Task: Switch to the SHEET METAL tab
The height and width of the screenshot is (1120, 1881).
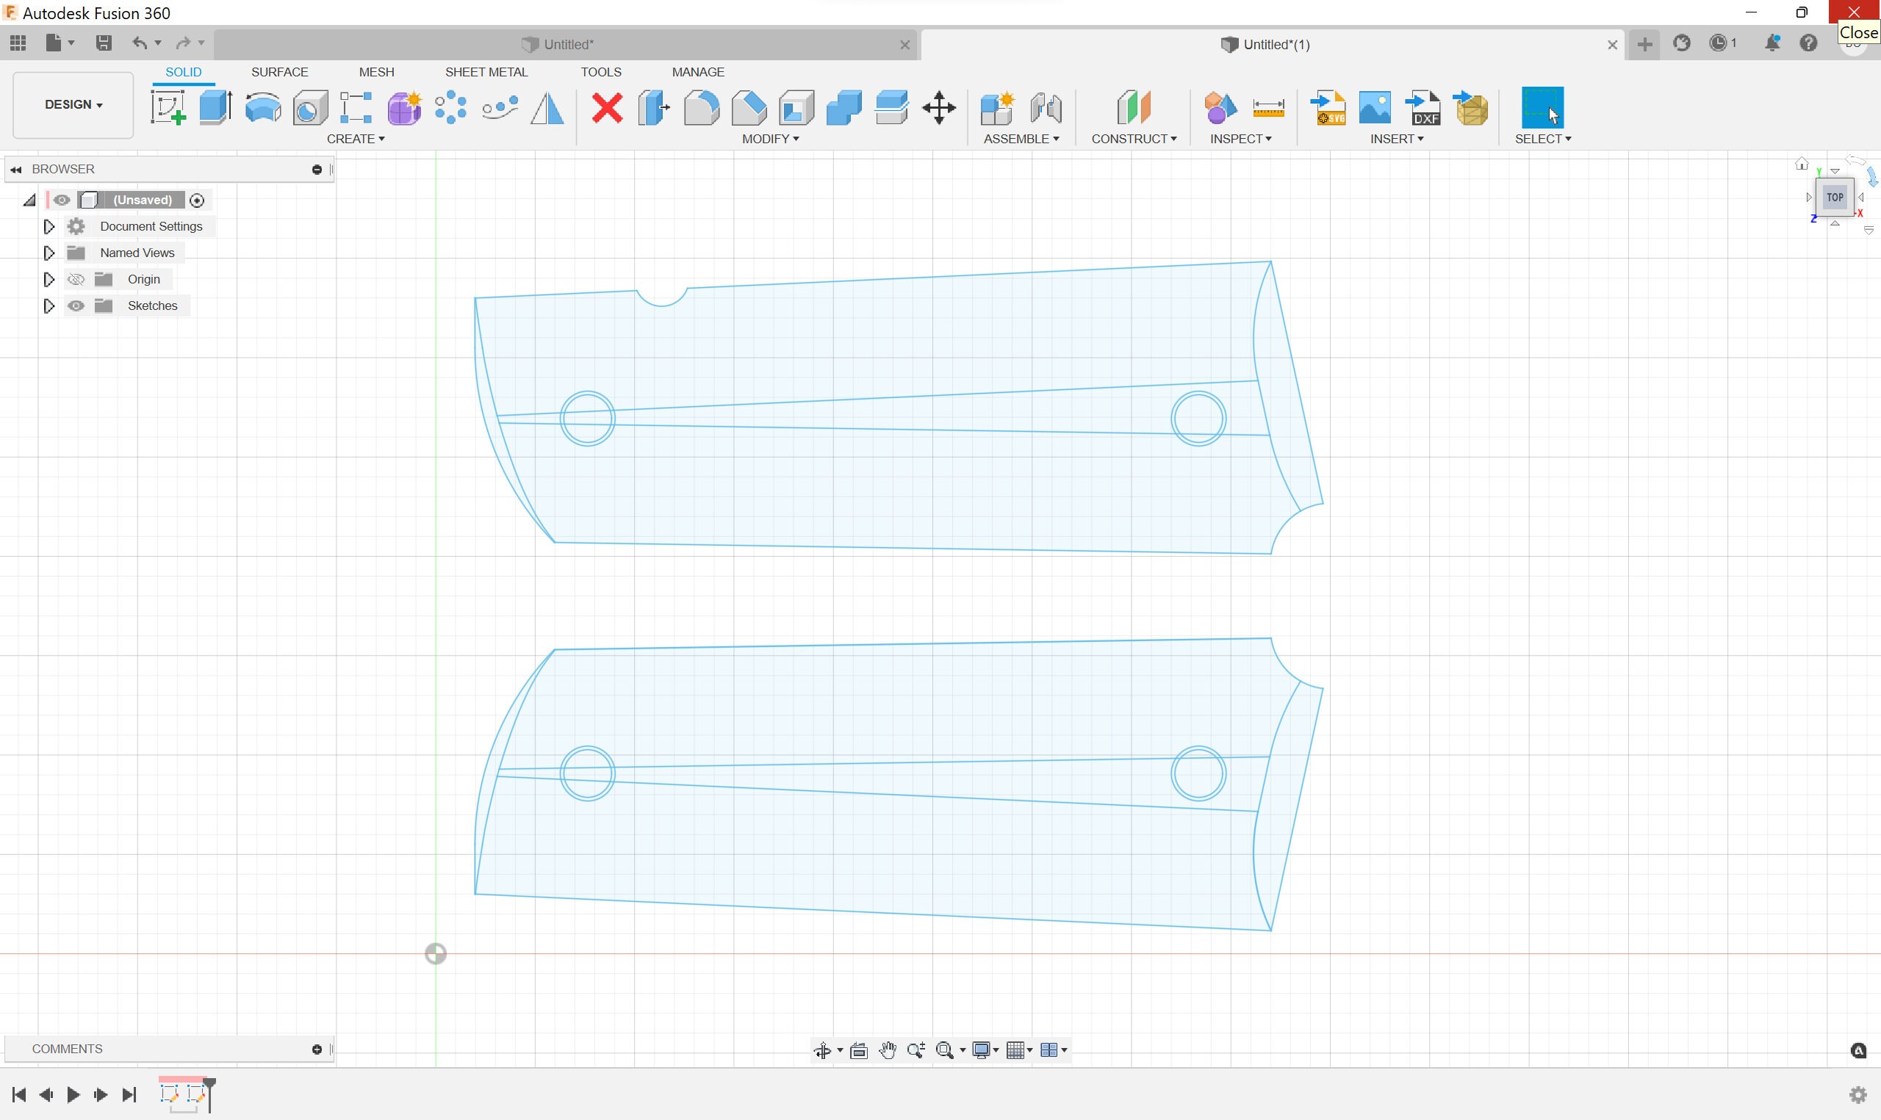Action: [486, 72]
